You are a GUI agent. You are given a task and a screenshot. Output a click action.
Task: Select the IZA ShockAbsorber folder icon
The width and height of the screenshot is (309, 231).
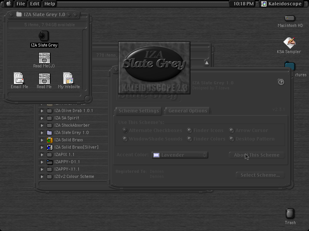(x=49, y=126)
